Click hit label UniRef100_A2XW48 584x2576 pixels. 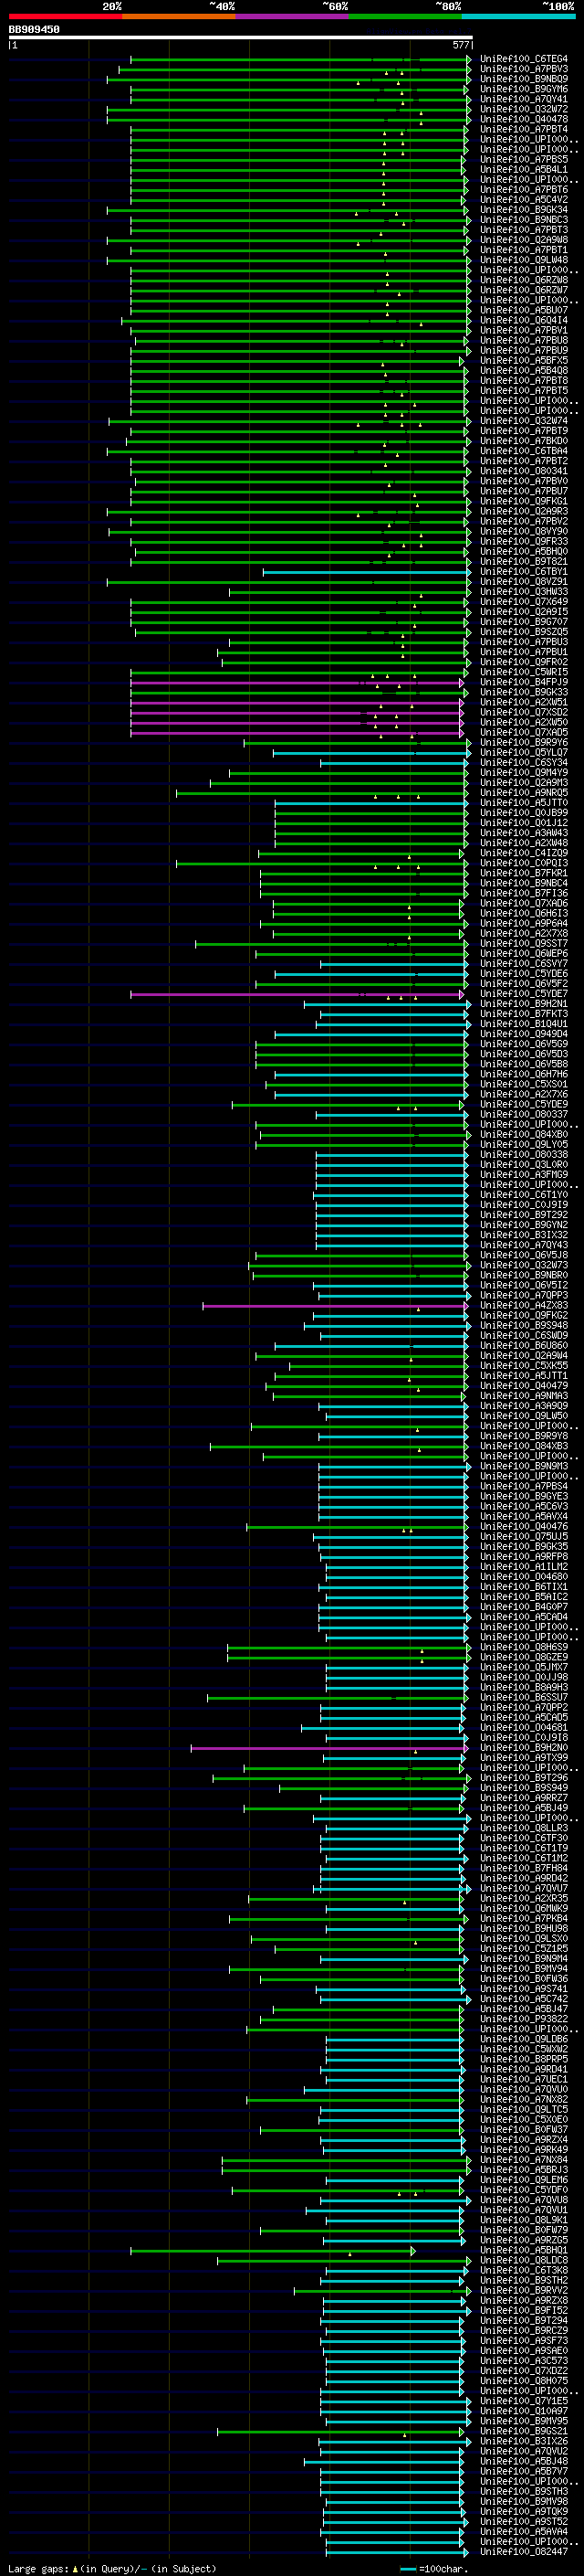tap(524, 843)
